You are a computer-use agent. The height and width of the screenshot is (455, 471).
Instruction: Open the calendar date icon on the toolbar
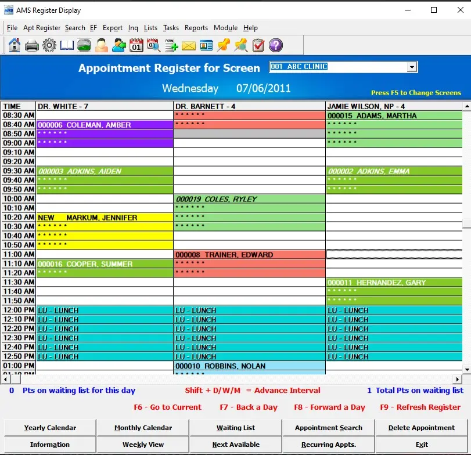click(136, 45)
